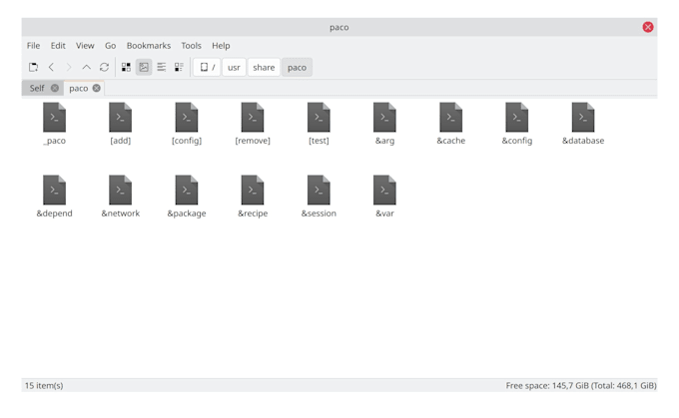Viewport: 679px width, 418px height.
Task: Open the Help menu
Action: (x=221, y=46)
